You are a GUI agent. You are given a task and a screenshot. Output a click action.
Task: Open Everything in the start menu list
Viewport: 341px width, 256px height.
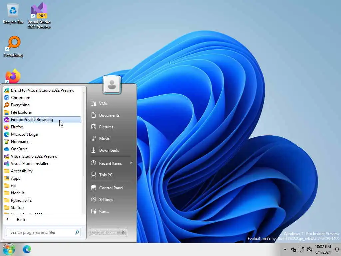coord(42,105)
